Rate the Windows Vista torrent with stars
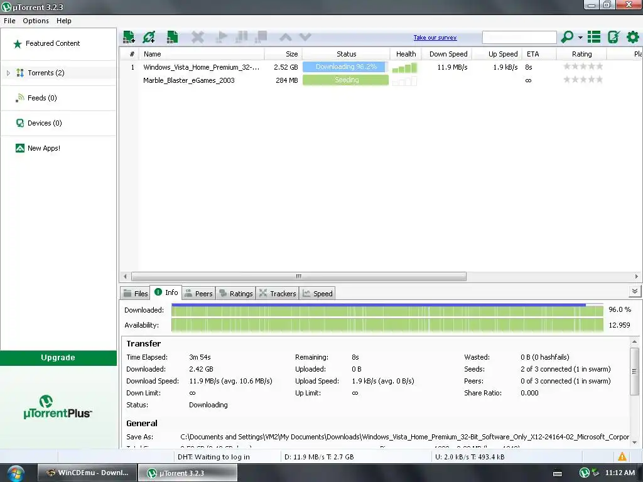Image resolution: width=643 pixels, height=482 pixels. (x=583, y=67)
